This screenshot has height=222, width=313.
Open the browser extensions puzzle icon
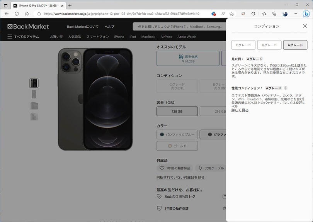253,14
